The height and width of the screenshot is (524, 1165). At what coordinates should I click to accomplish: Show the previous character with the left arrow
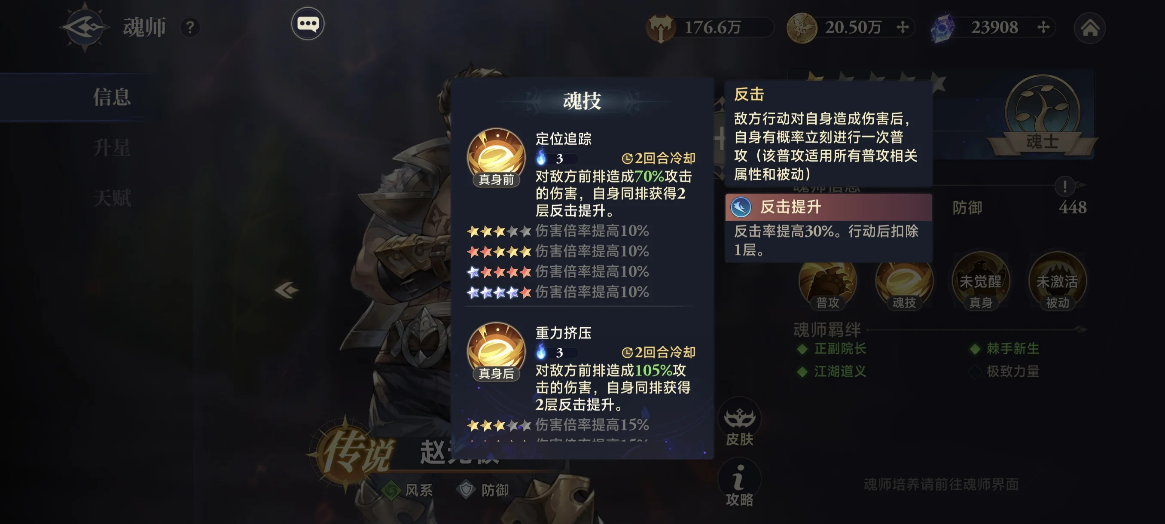pyautogui.click(x=287, y=290)
